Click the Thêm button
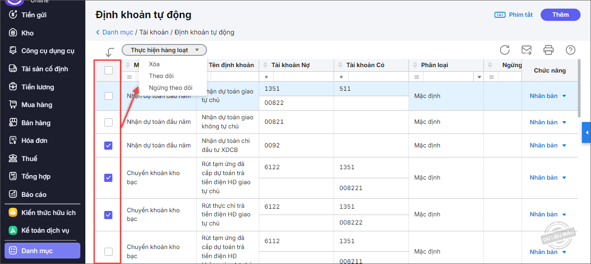Image resolution: width=591 pixels, height=264 pixels. [560, 15]
